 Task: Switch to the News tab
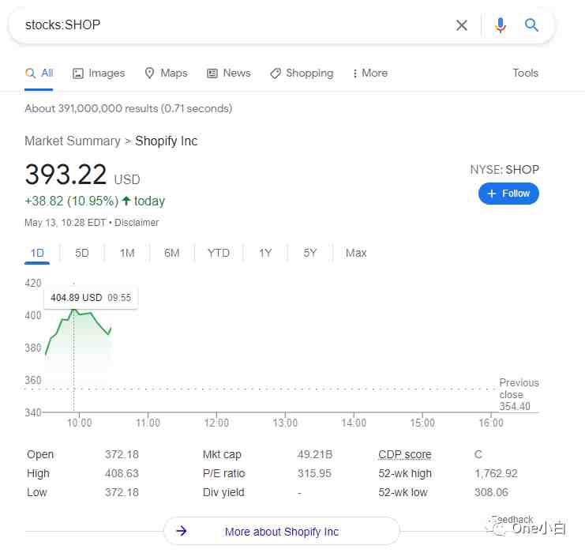(229, 73)
